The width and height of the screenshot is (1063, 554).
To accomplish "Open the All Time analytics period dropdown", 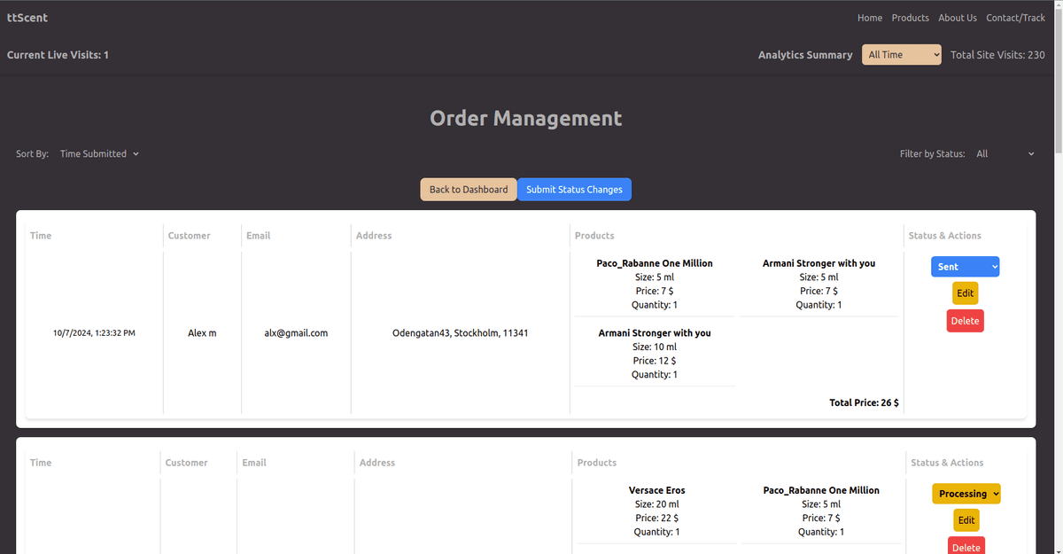I will [x=902, y=55].
